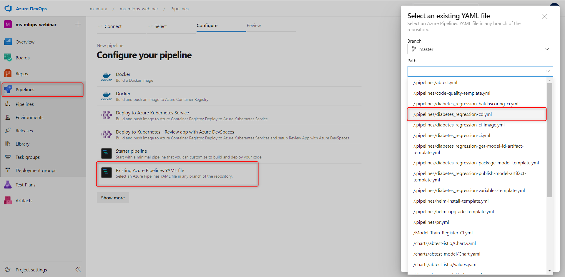This screenshot has width=565, height=277.
Task: Click the Path combo box chevron
Action: click(x=548, y=71)
